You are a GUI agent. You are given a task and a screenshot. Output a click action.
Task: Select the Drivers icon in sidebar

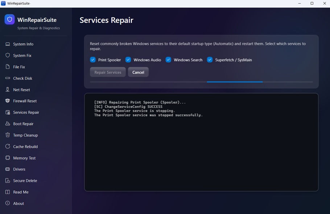[7, 169]
